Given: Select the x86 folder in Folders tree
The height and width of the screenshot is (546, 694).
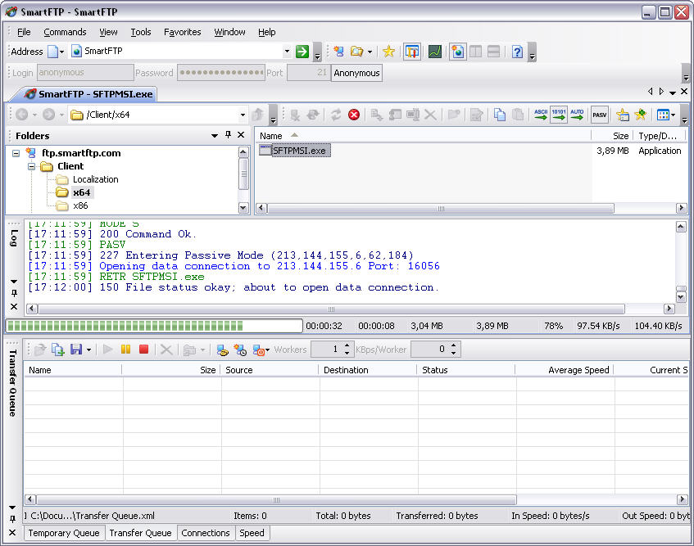Looking at the screenshot, I should 80,205.
